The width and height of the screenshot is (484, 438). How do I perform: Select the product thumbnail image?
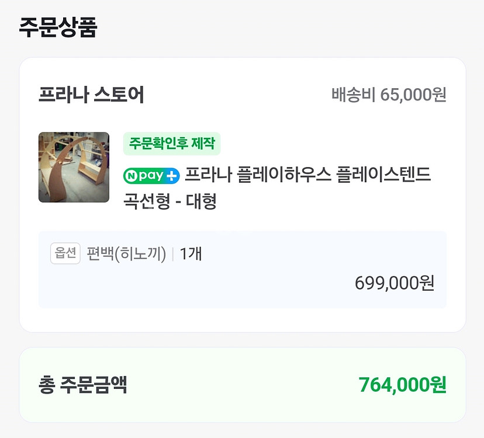(74, 167)
